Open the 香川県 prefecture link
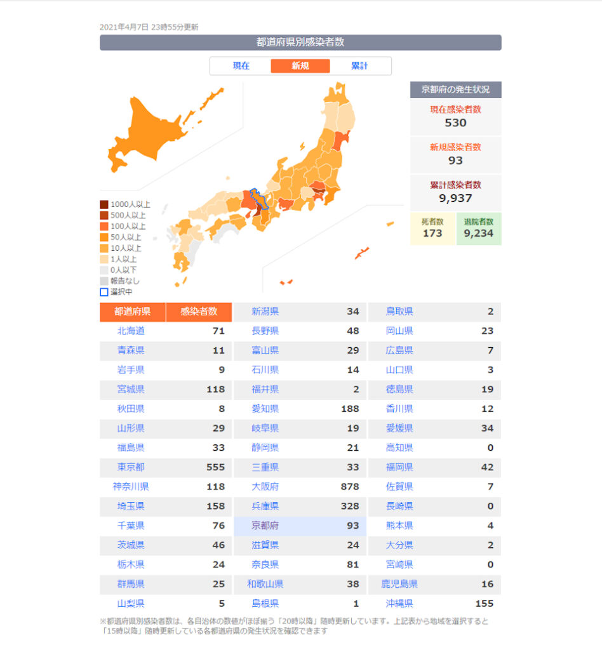Screen dimensions: 602x650 (399, 409)
